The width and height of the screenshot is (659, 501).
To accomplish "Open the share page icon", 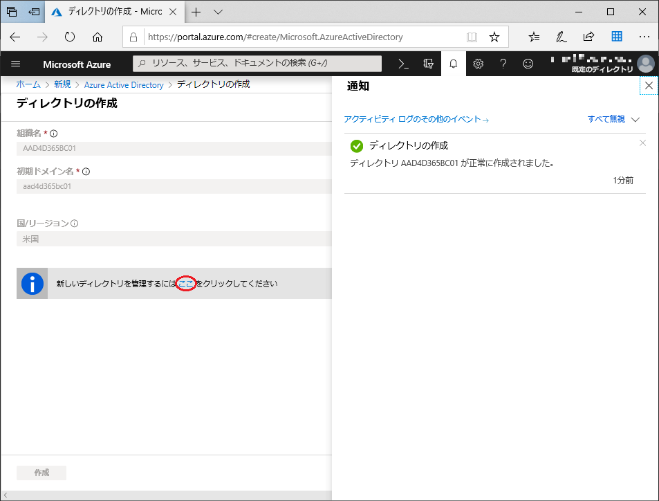I will (x=589, y=37).
